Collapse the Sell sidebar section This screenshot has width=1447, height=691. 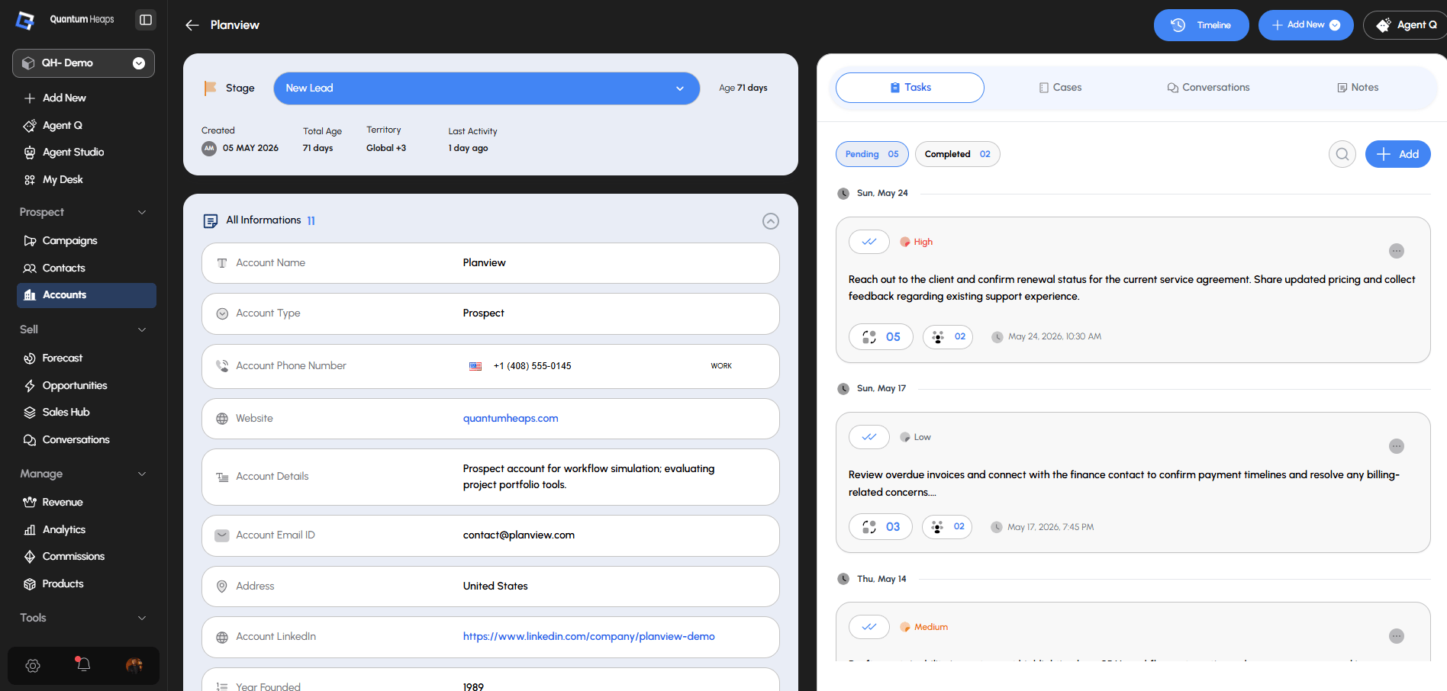click(x=142, y=329)
